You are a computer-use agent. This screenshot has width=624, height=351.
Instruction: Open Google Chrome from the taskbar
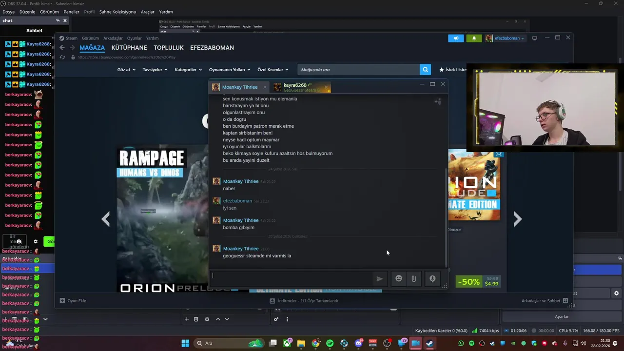point(315,343)
